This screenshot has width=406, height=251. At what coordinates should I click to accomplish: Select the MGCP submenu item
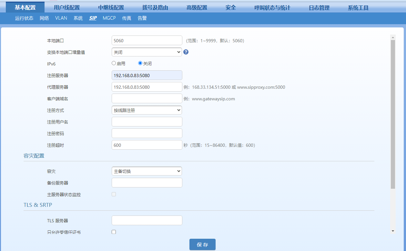[x=109, y=18]
